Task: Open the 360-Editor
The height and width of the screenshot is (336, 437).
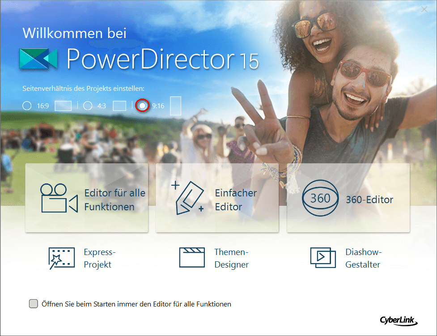Action: point(348,198)
